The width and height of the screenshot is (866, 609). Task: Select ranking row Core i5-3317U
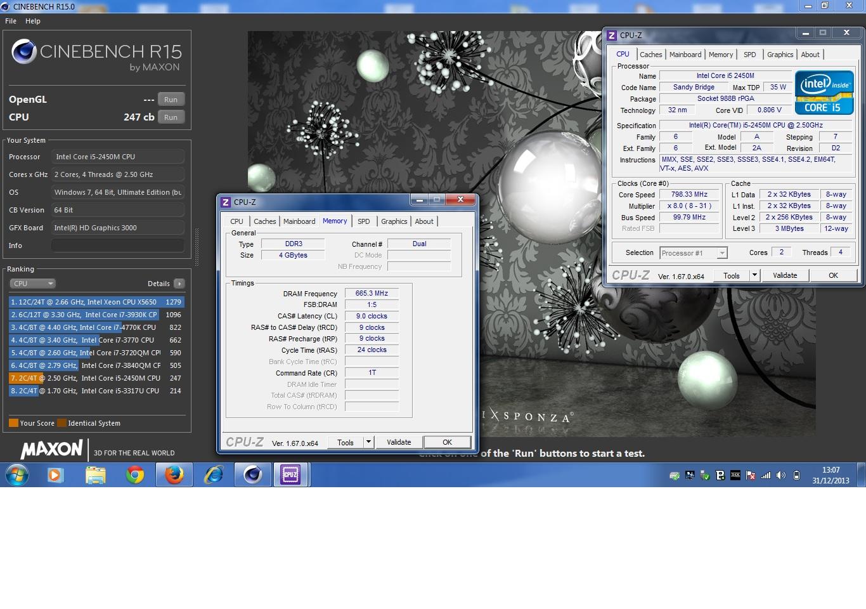pyautogui.click(x=96, y=391)
